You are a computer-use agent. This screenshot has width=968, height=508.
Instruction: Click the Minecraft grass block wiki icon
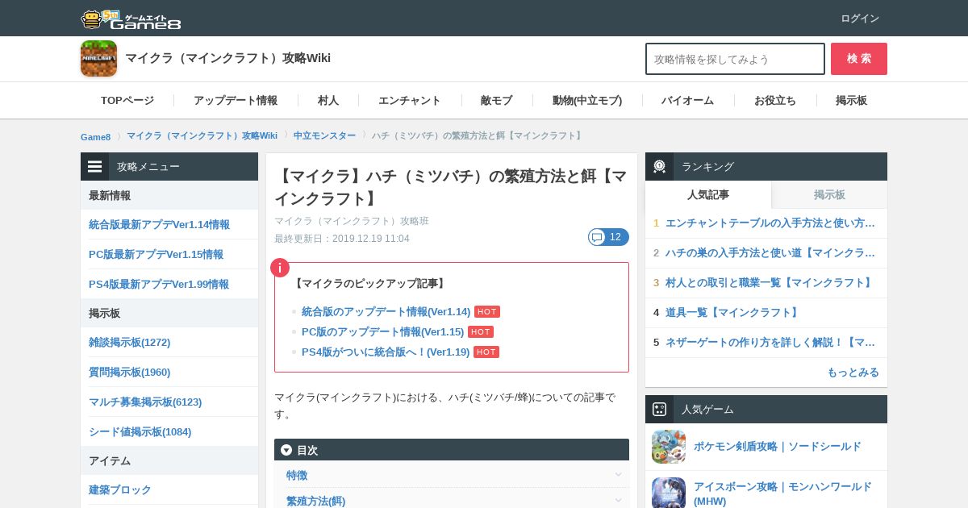[98, 59]
